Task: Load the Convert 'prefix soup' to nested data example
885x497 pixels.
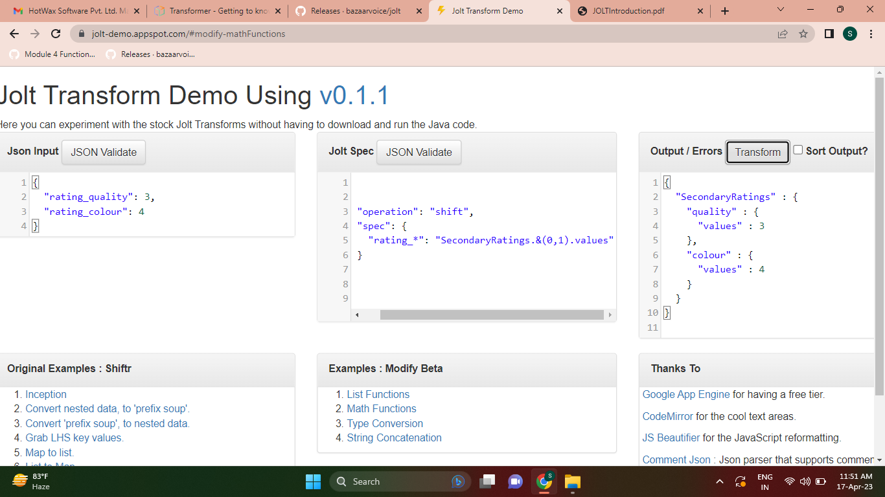Action: click(x=108, y=423)
